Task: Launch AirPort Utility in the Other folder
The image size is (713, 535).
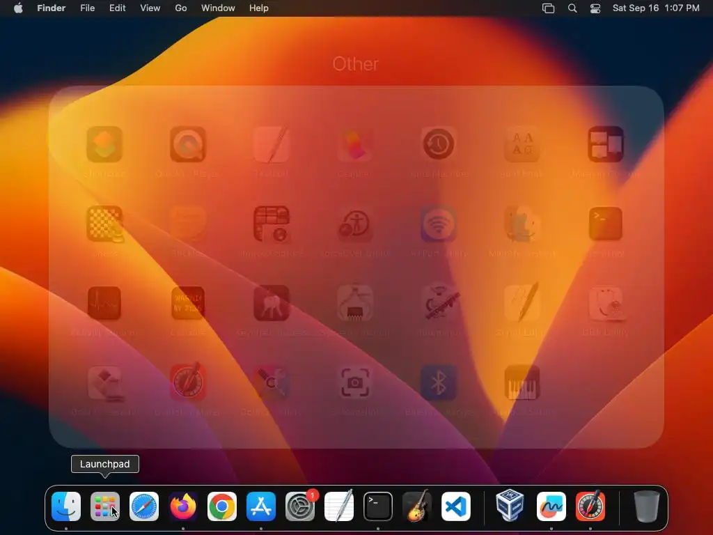Action: click(439, 224)
